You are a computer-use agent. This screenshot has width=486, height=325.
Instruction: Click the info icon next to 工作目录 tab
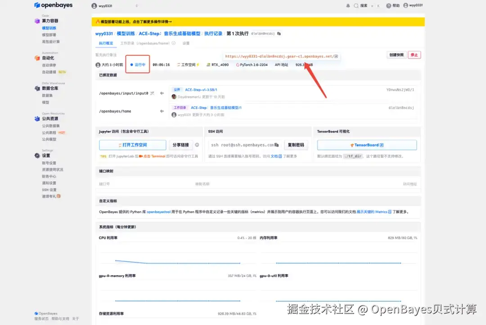point(174,43)
